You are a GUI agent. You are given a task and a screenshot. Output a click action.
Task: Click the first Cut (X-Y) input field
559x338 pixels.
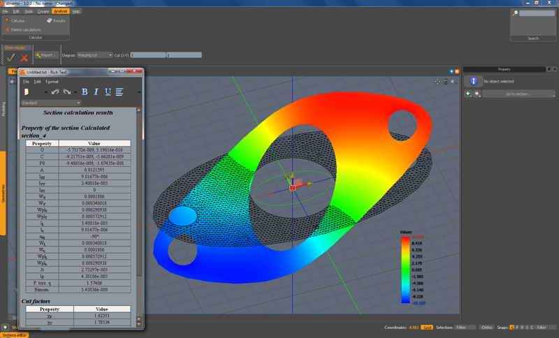(147, 54)
